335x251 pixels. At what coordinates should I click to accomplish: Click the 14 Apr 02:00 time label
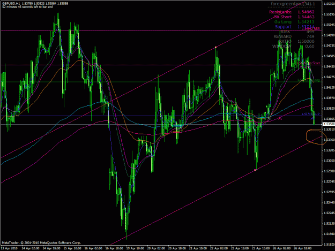[x=31, y=248]
